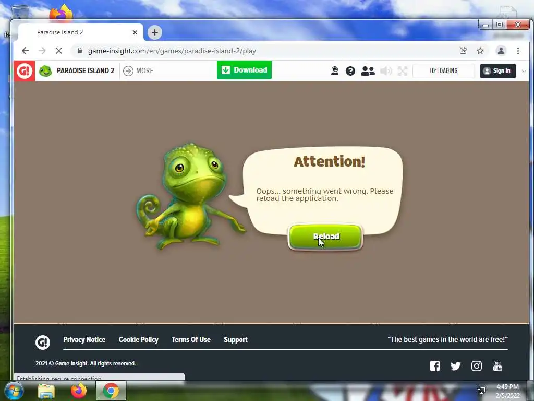Open the Windows Start menu
534x401 pixels.
coord(14,391)
